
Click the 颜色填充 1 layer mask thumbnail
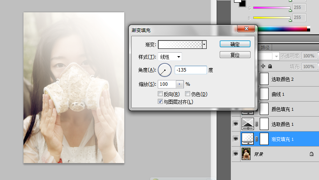click(x=264, y=109)
